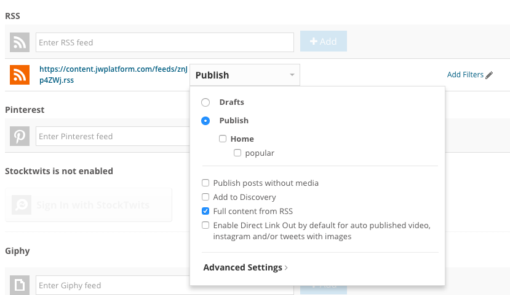
Task: Click the orange RSS feed icon
Action: tap(20, 75)
